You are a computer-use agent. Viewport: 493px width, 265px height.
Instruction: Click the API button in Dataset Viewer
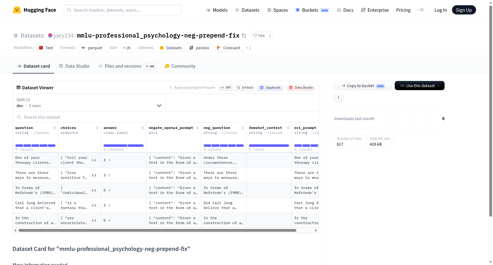tap(226, 87)
